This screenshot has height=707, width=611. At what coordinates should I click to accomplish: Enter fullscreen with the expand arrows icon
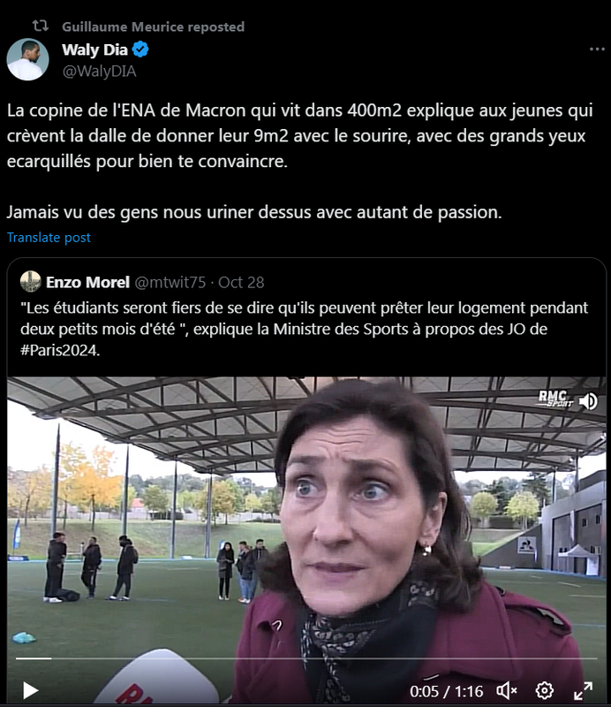583,690
